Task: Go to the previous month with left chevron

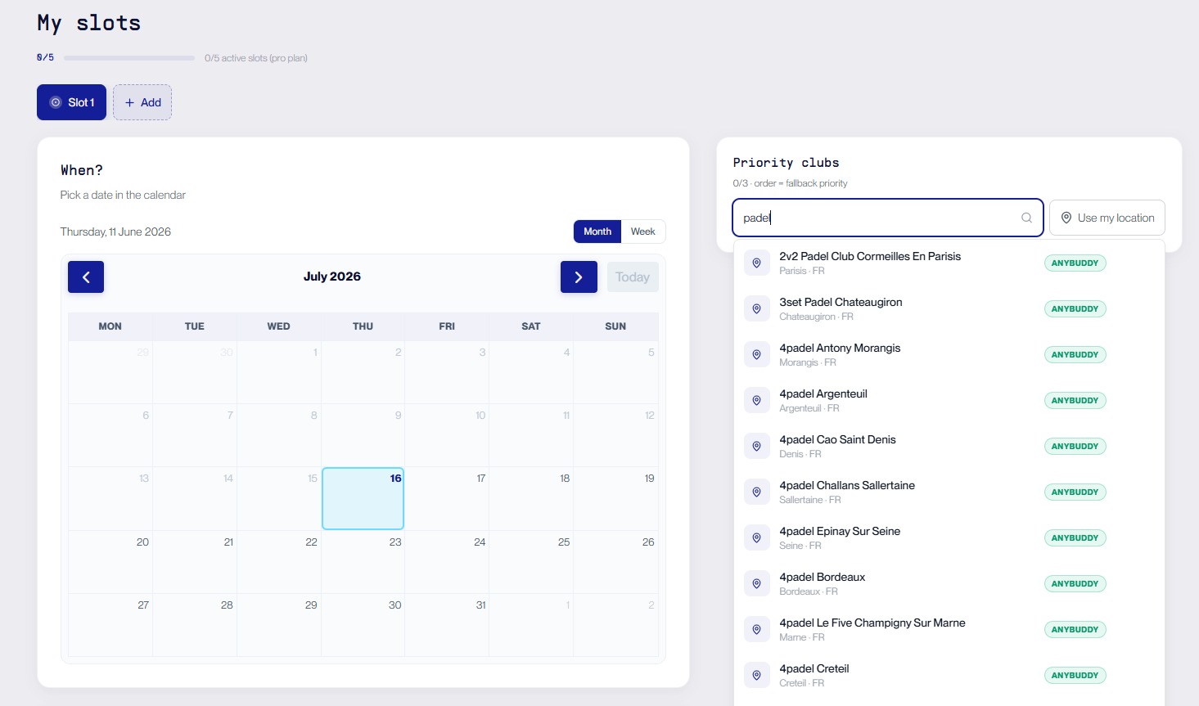Action: pyautogui.click(x=86, y=277)
